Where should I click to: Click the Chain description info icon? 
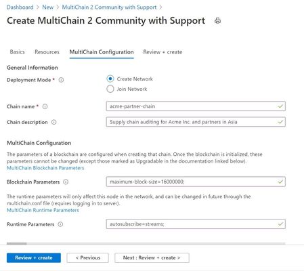pos(53,122)
